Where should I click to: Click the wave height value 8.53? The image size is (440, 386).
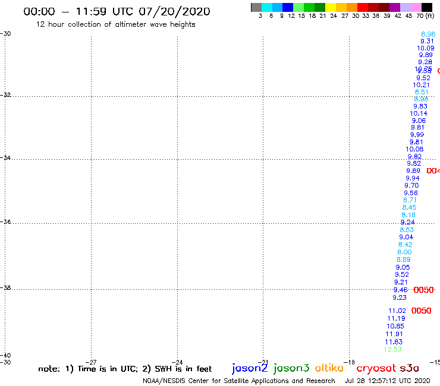[x=407, y=230]
